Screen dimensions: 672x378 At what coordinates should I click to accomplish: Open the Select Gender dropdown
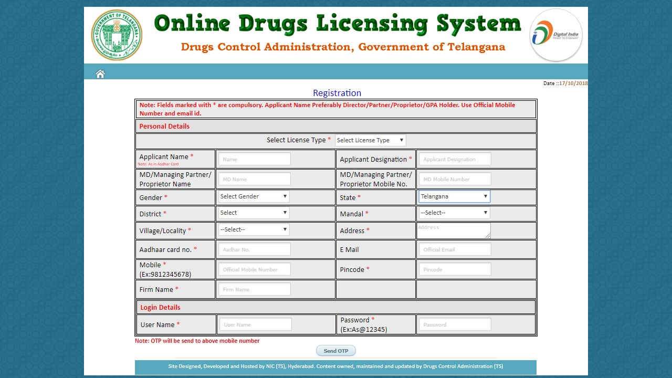click(x=253, y=196)
